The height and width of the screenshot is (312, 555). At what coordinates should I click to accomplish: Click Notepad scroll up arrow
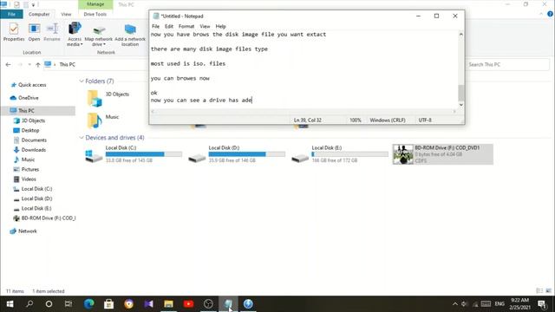[460, 35]
